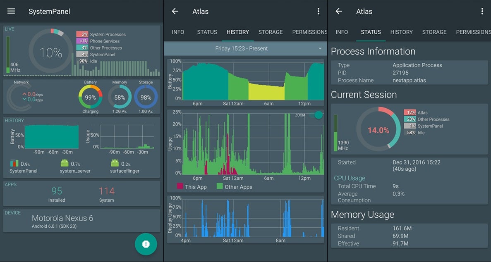This screenshot has height=262, width=491.
Task: Tap the 406 MHz clock speed bar
Action: pos(8,55)
